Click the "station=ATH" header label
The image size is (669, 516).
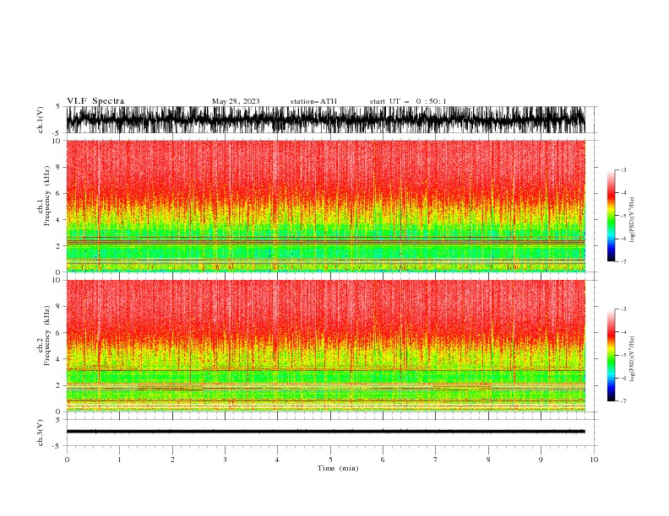pos(313,101)
